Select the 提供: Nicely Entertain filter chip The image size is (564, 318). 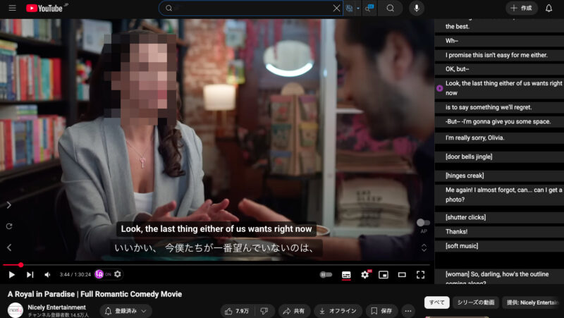click(533, 302)
